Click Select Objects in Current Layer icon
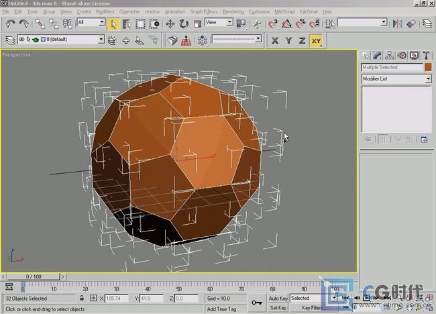This screenshot has width=436, height=314. tap(140, 41)
